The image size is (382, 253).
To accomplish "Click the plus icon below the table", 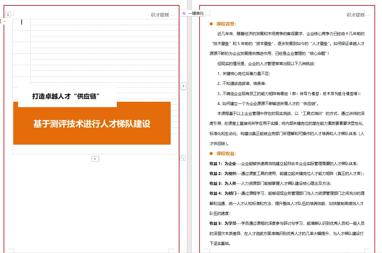I will coord(95,158).
